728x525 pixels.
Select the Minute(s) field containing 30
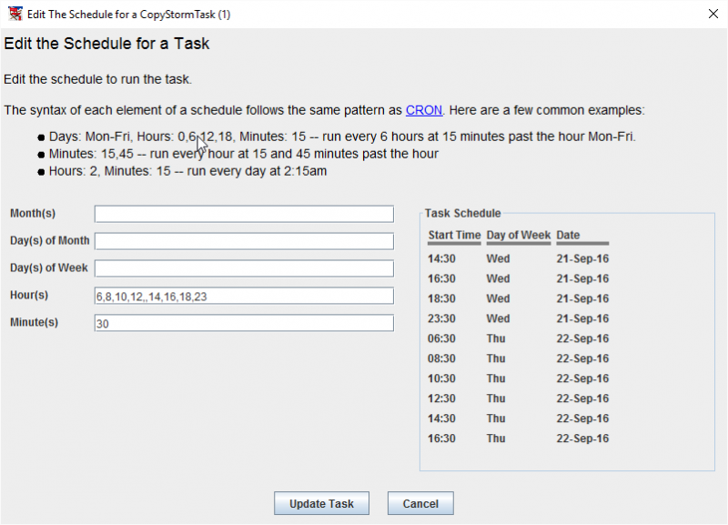[x=244, y=323]
